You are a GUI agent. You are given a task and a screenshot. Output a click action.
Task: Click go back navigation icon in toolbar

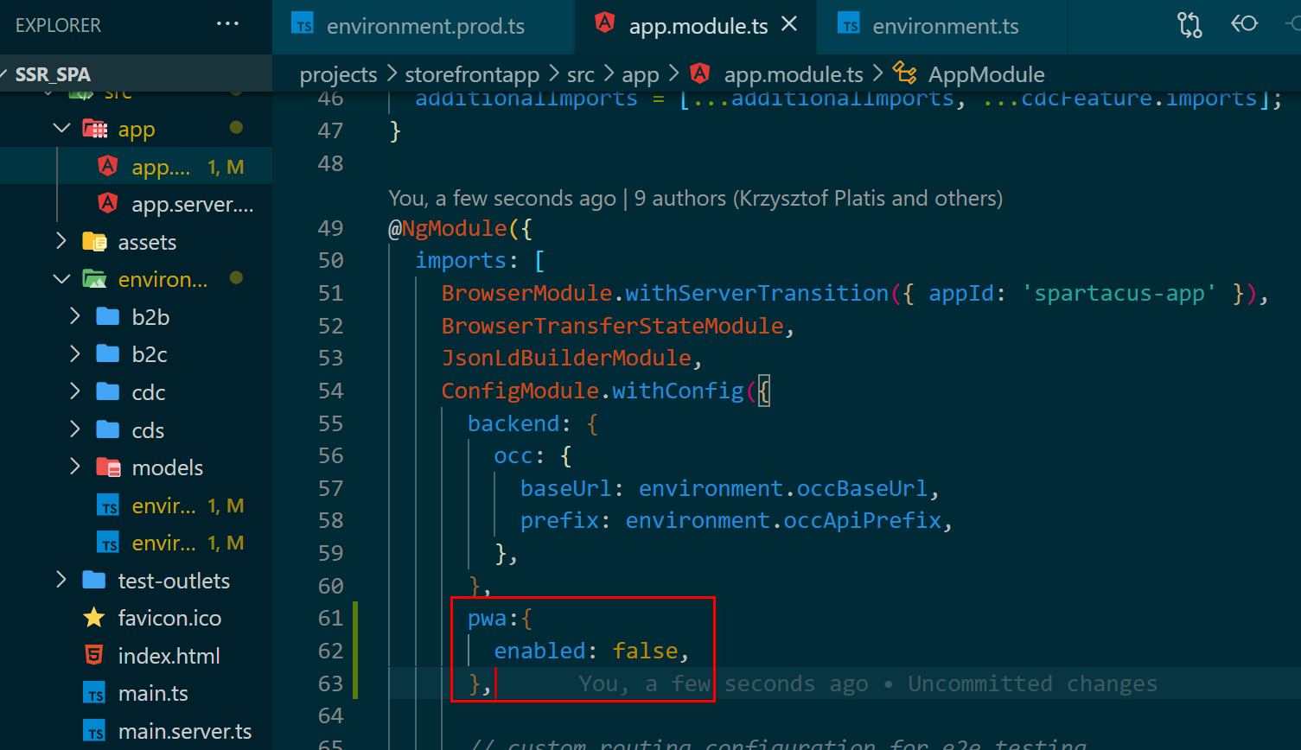click(x=1244, y=24)
